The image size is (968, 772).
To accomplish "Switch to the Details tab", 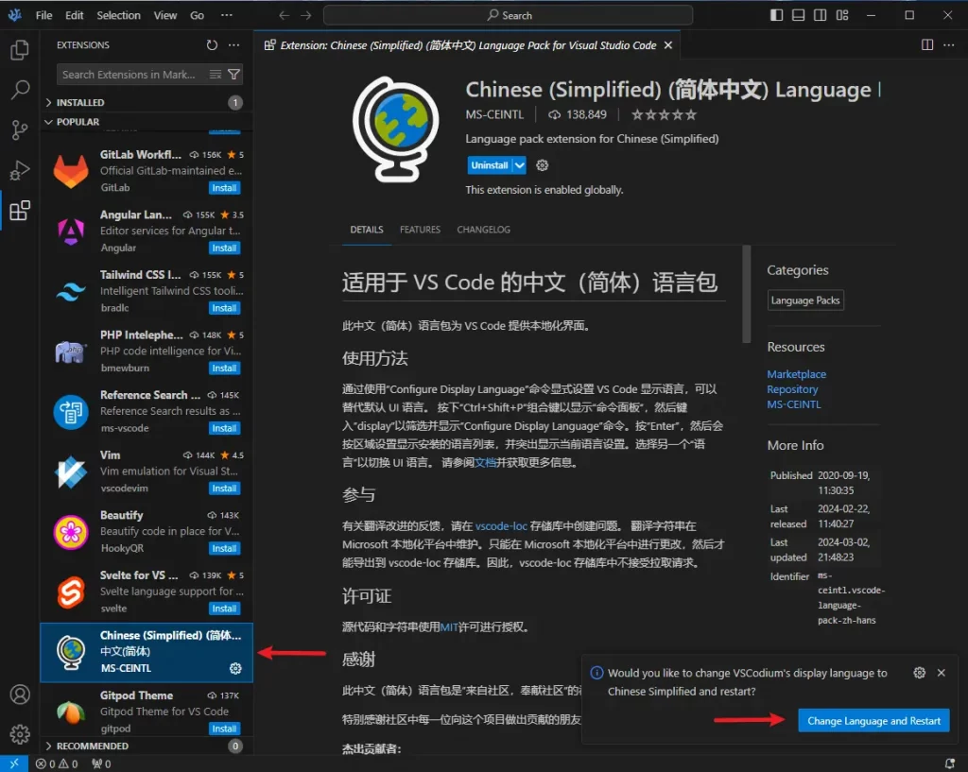I will (367, 230).
